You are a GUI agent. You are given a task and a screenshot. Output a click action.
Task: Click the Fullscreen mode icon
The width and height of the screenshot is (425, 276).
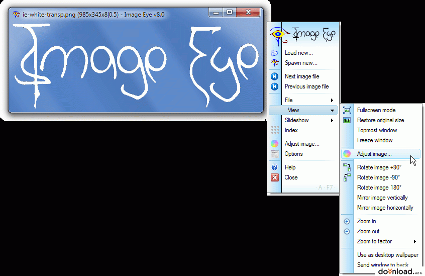347,110
